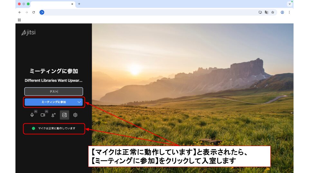This screenshot has height=173, width=309.
Task: Click the jitsi logo
Action: [x=29, y=32]
